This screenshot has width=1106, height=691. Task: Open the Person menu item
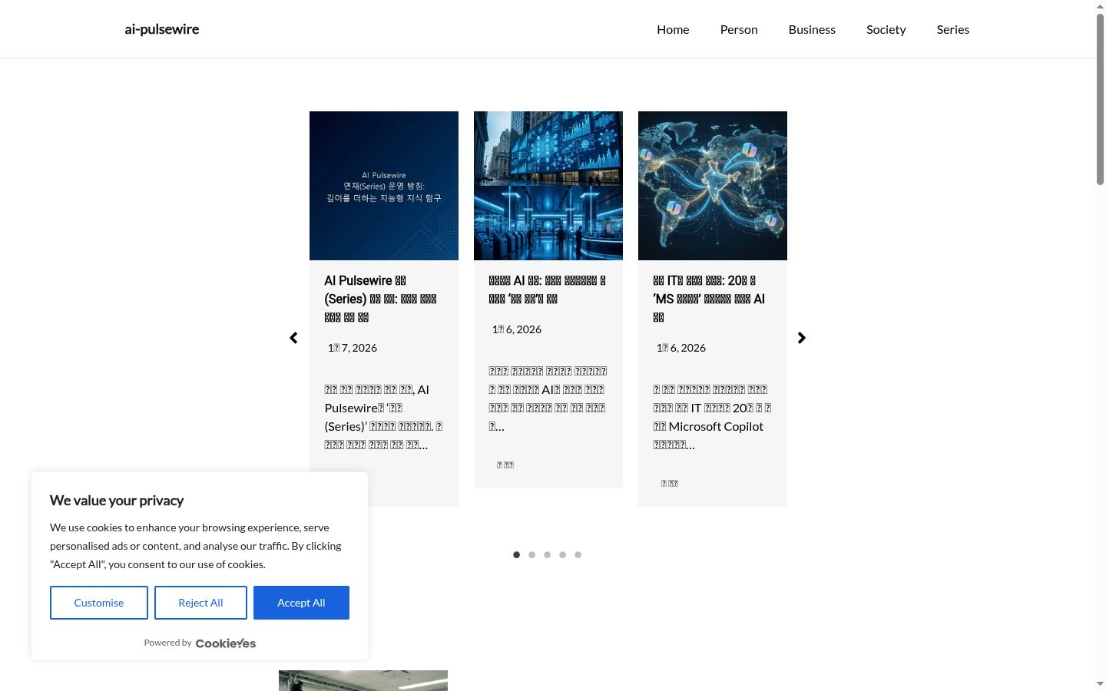[x=739, y=29]
